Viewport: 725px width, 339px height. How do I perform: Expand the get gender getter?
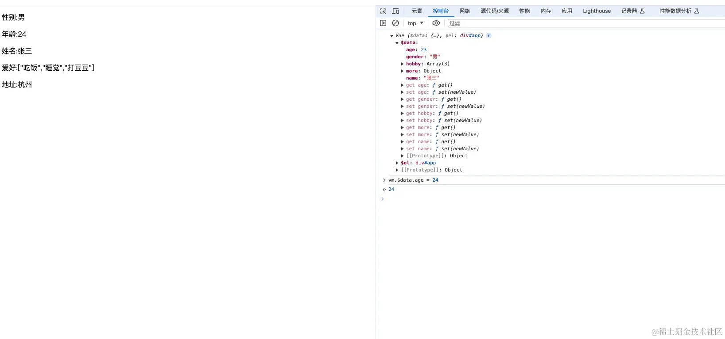[402, 99]
